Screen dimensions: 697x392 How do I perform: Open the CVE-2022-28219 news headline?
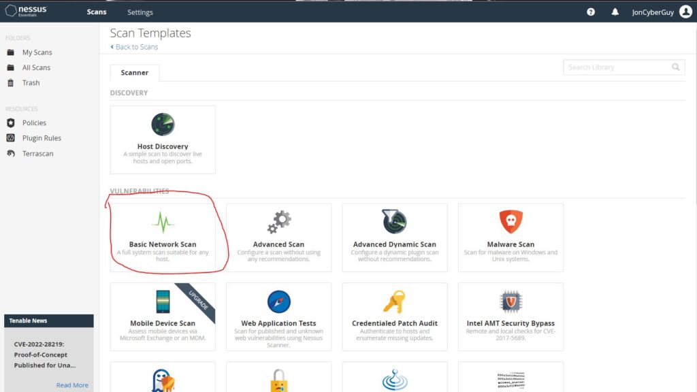click(x=44, y=355)
